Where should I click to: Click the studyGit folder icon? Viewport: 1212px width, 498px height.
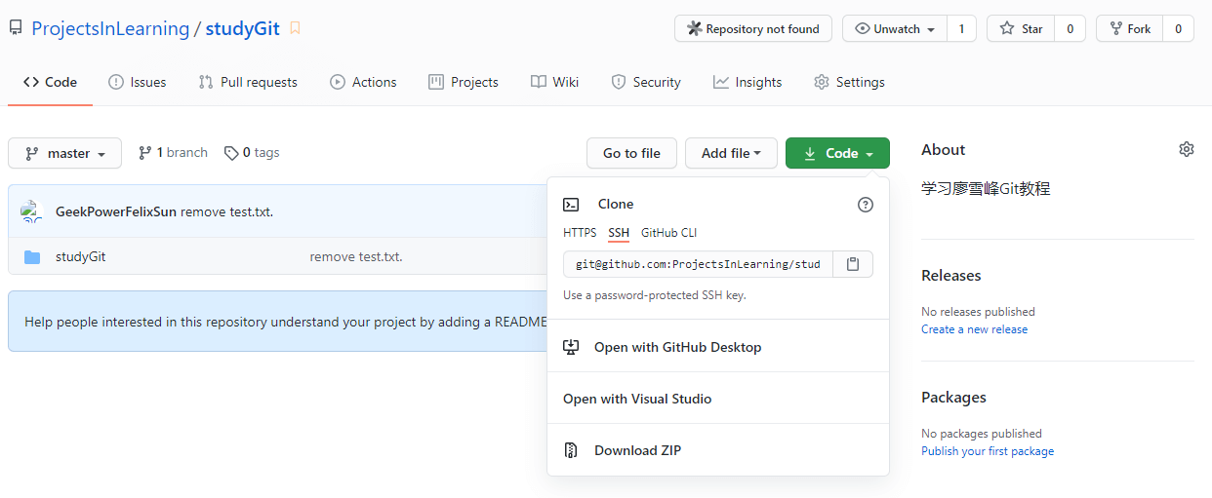[x=32, y=257]
